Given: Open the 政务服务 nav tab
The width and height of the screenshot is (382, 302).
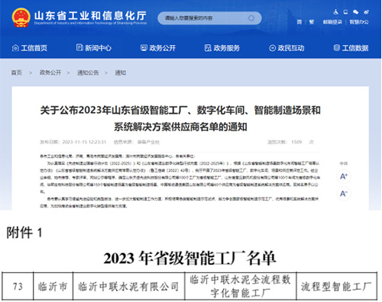Looking at the screenshot, I should coord(222,48).
